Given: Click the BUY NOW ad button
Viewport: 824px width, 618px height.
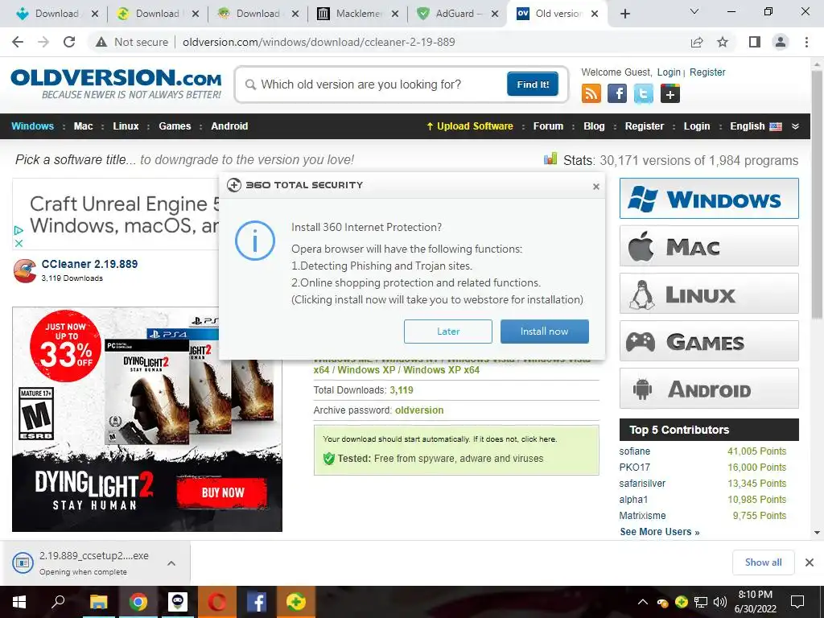Looking at the screenshot, I should pyautogui.click(x=222, y=492).
